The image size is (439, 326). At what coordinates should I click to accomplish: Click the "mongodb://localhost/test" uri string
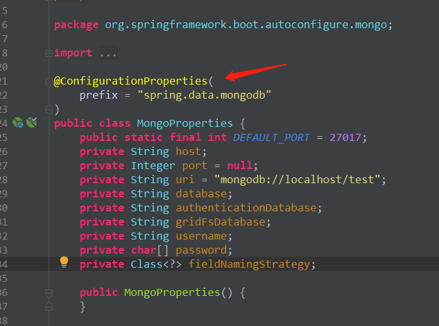[x=297, y=179]
